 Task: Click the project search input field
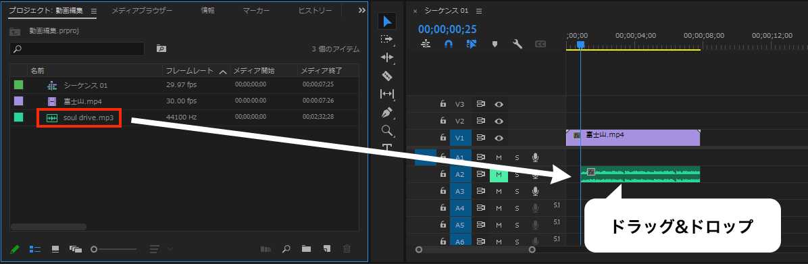[77, 49]
